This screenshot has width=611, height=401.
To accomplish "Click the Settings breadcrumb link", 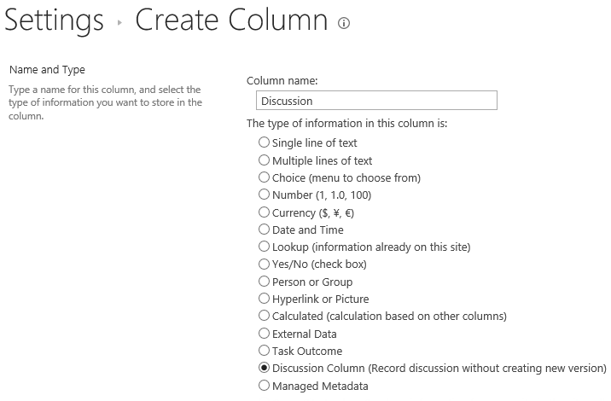I will (x=54, y=21).
